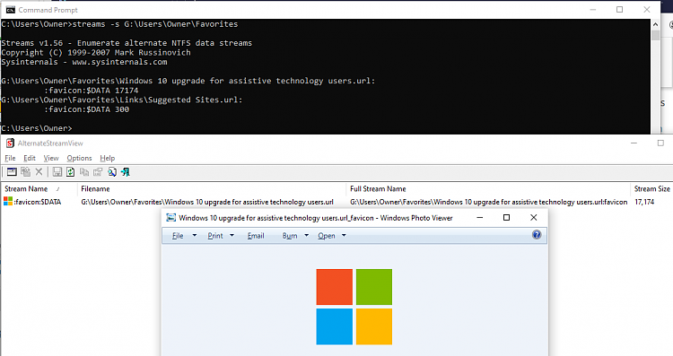673x356 pixels.
Task: Click the exit door icon in toolbar
Action: click(x=126, y=172)
